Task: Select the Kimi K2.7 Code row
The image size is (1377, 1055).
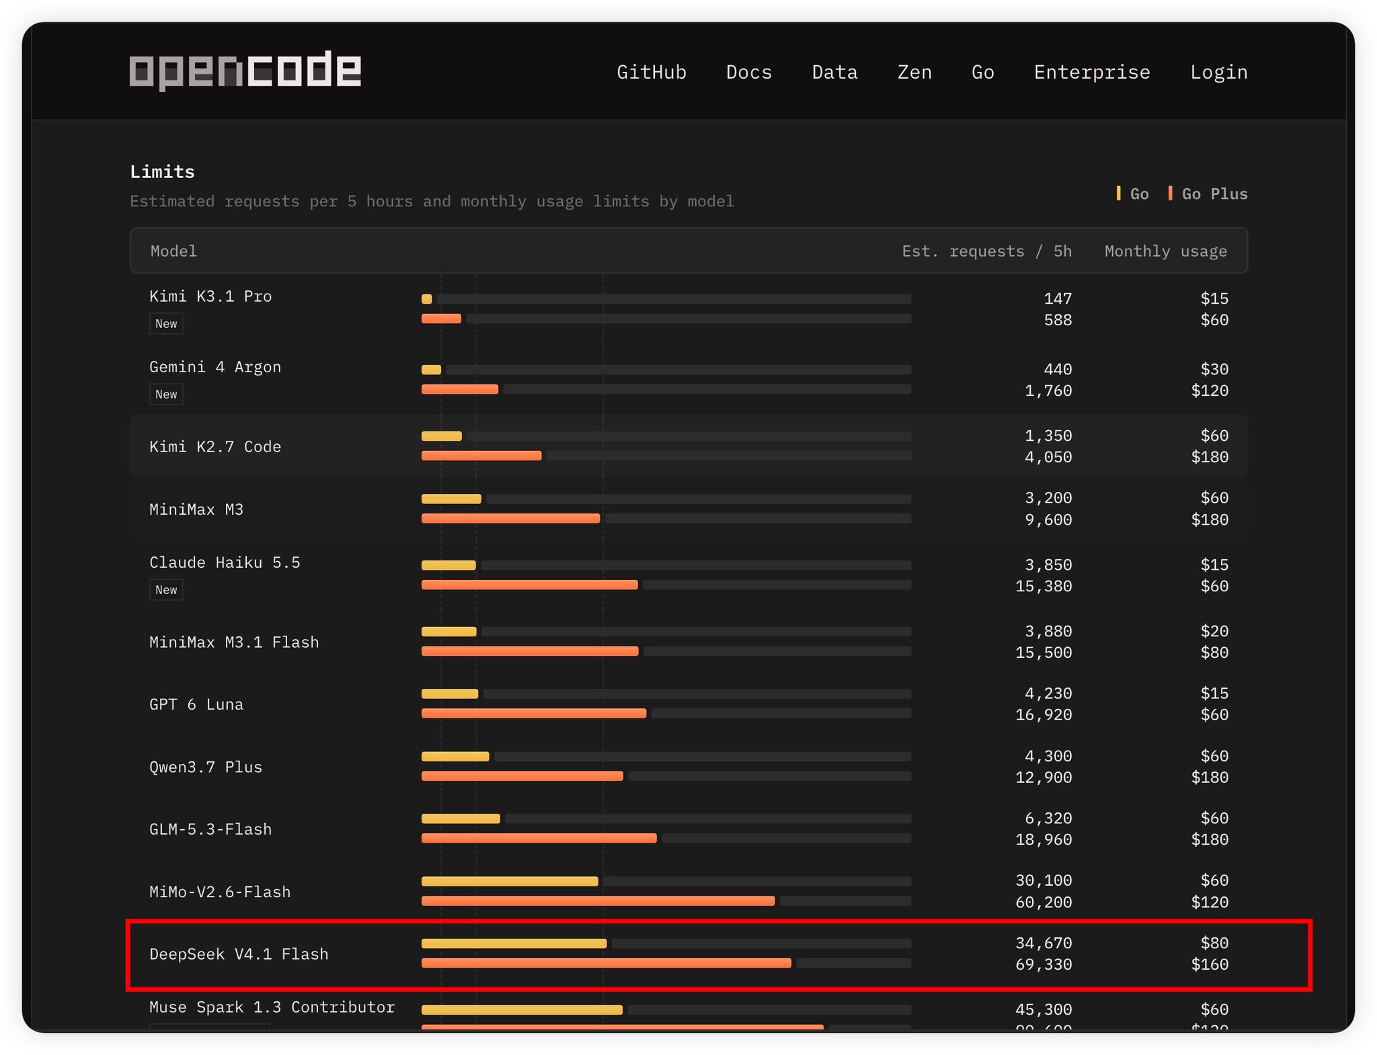Action: click(688, 446)
